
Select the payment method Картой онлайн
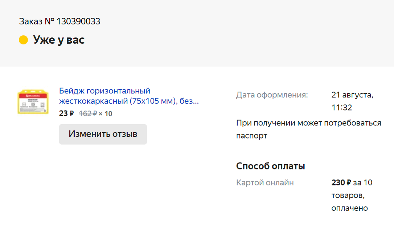point(265,182)
